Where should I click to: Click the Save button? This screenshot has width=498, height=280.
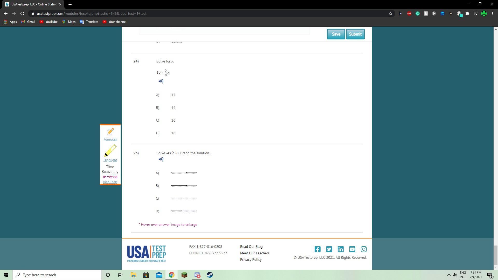(336, 34)
